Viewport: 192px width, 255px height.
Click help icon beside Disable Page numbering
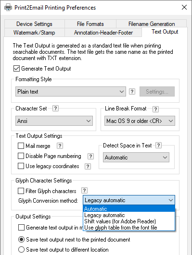[90, 156]
